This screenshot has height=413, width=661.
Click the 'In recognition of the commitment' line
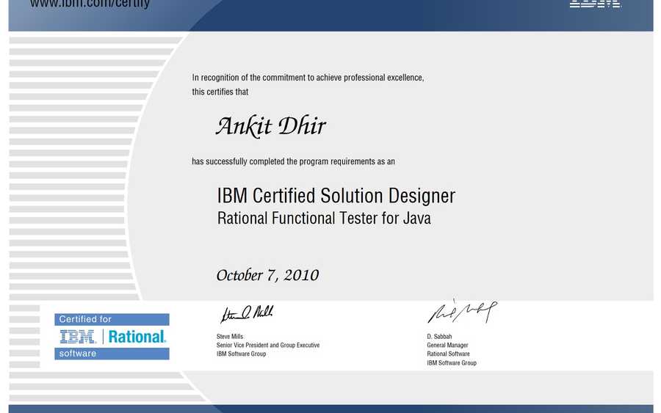[308, 78]
